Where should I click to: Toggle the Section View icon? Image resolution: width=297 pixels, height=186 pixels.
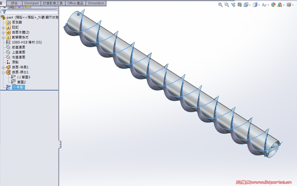tap(240, 5)
